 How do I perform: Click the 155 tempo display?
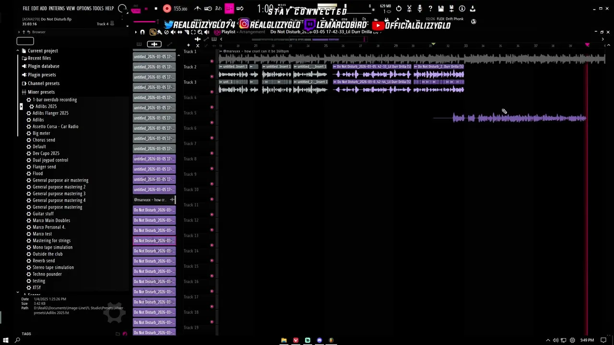click(x=180, y=9)
